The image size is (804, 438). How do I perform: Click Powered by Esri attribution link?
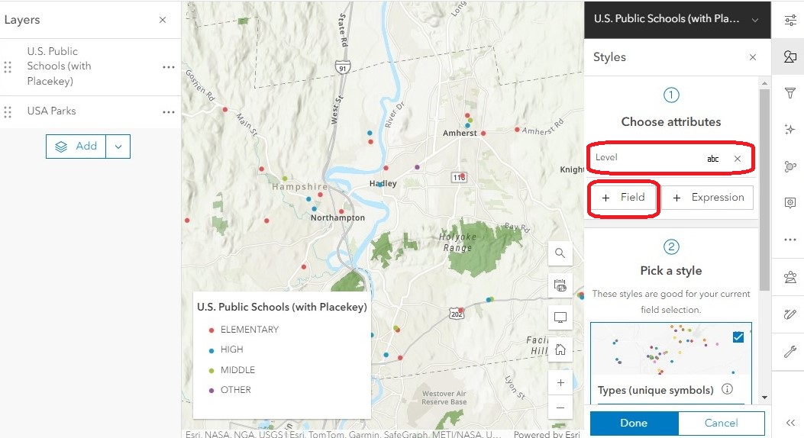(x=547, y=434)
